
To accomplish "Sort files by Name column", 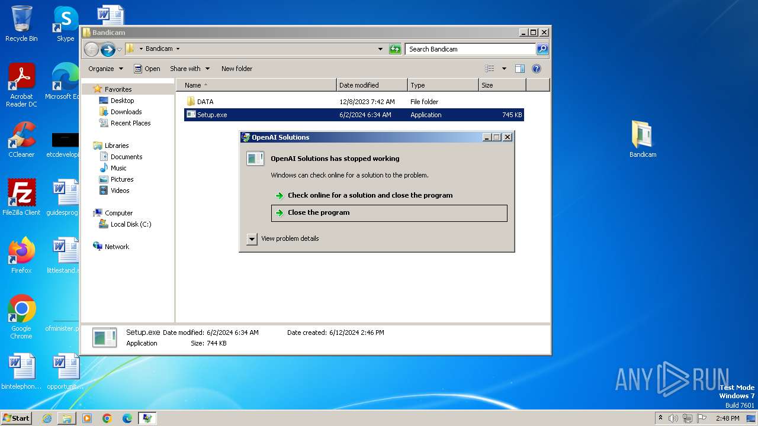I will (x=256, y=85).
